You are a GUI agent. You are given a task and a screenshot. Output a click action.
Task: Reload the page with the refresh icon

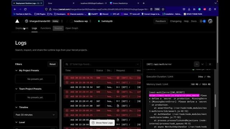(x=25, y=9)
